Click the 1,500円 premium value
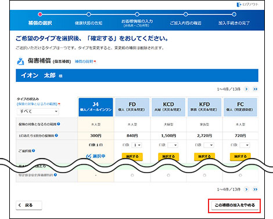The width and height of the screenshot is (273, 219). (168, 136)
